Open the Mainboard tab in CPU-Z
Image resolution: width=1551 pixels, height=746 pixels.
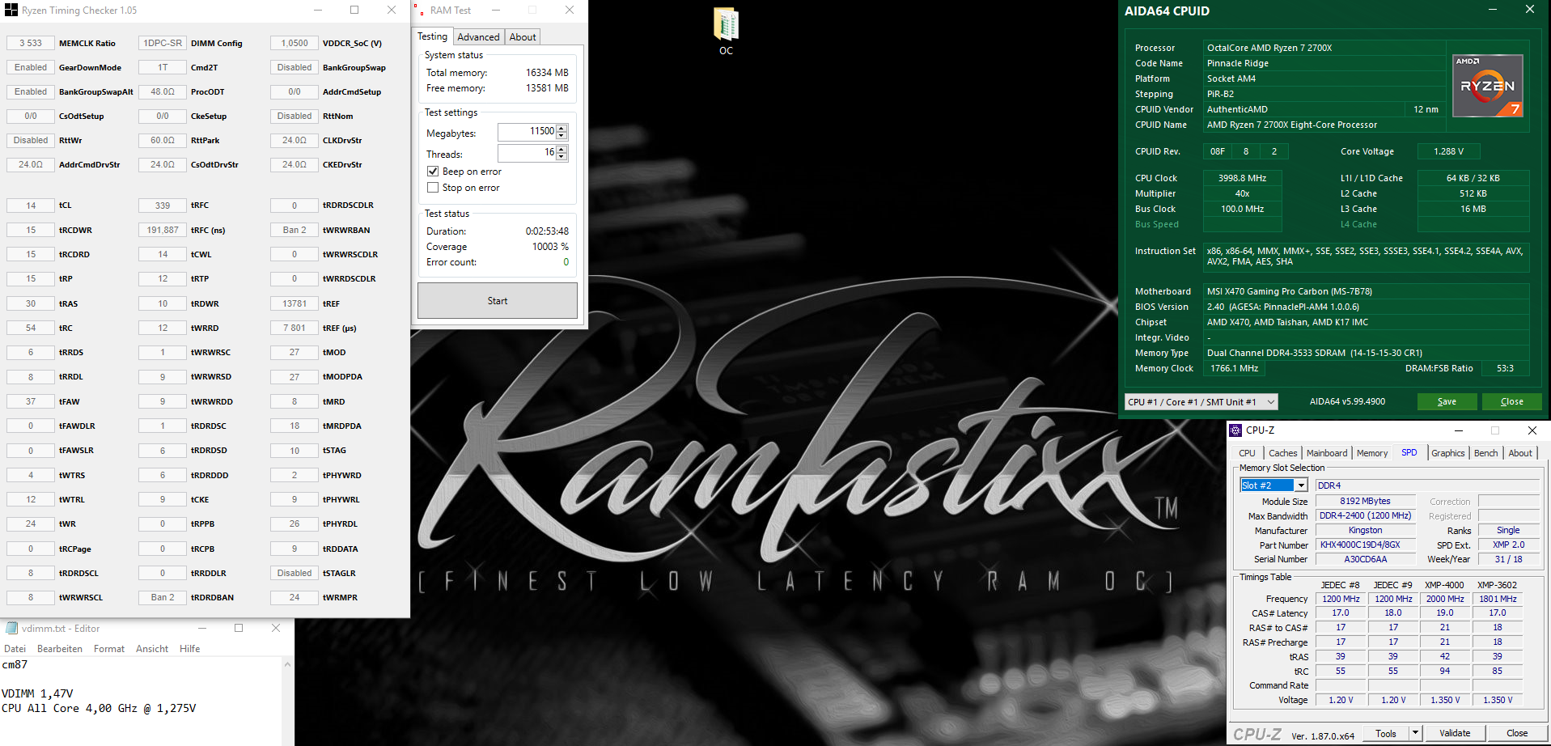[1327, 453]
